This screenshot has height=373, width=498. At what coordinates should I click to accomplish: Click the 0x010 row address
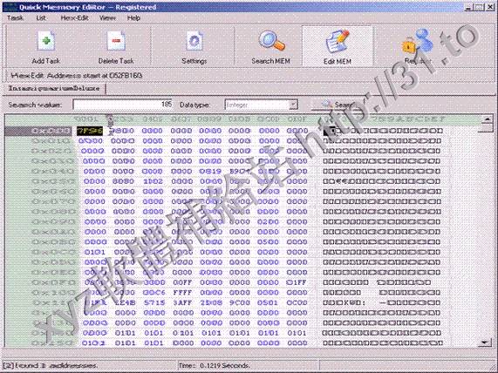(51, 140)
